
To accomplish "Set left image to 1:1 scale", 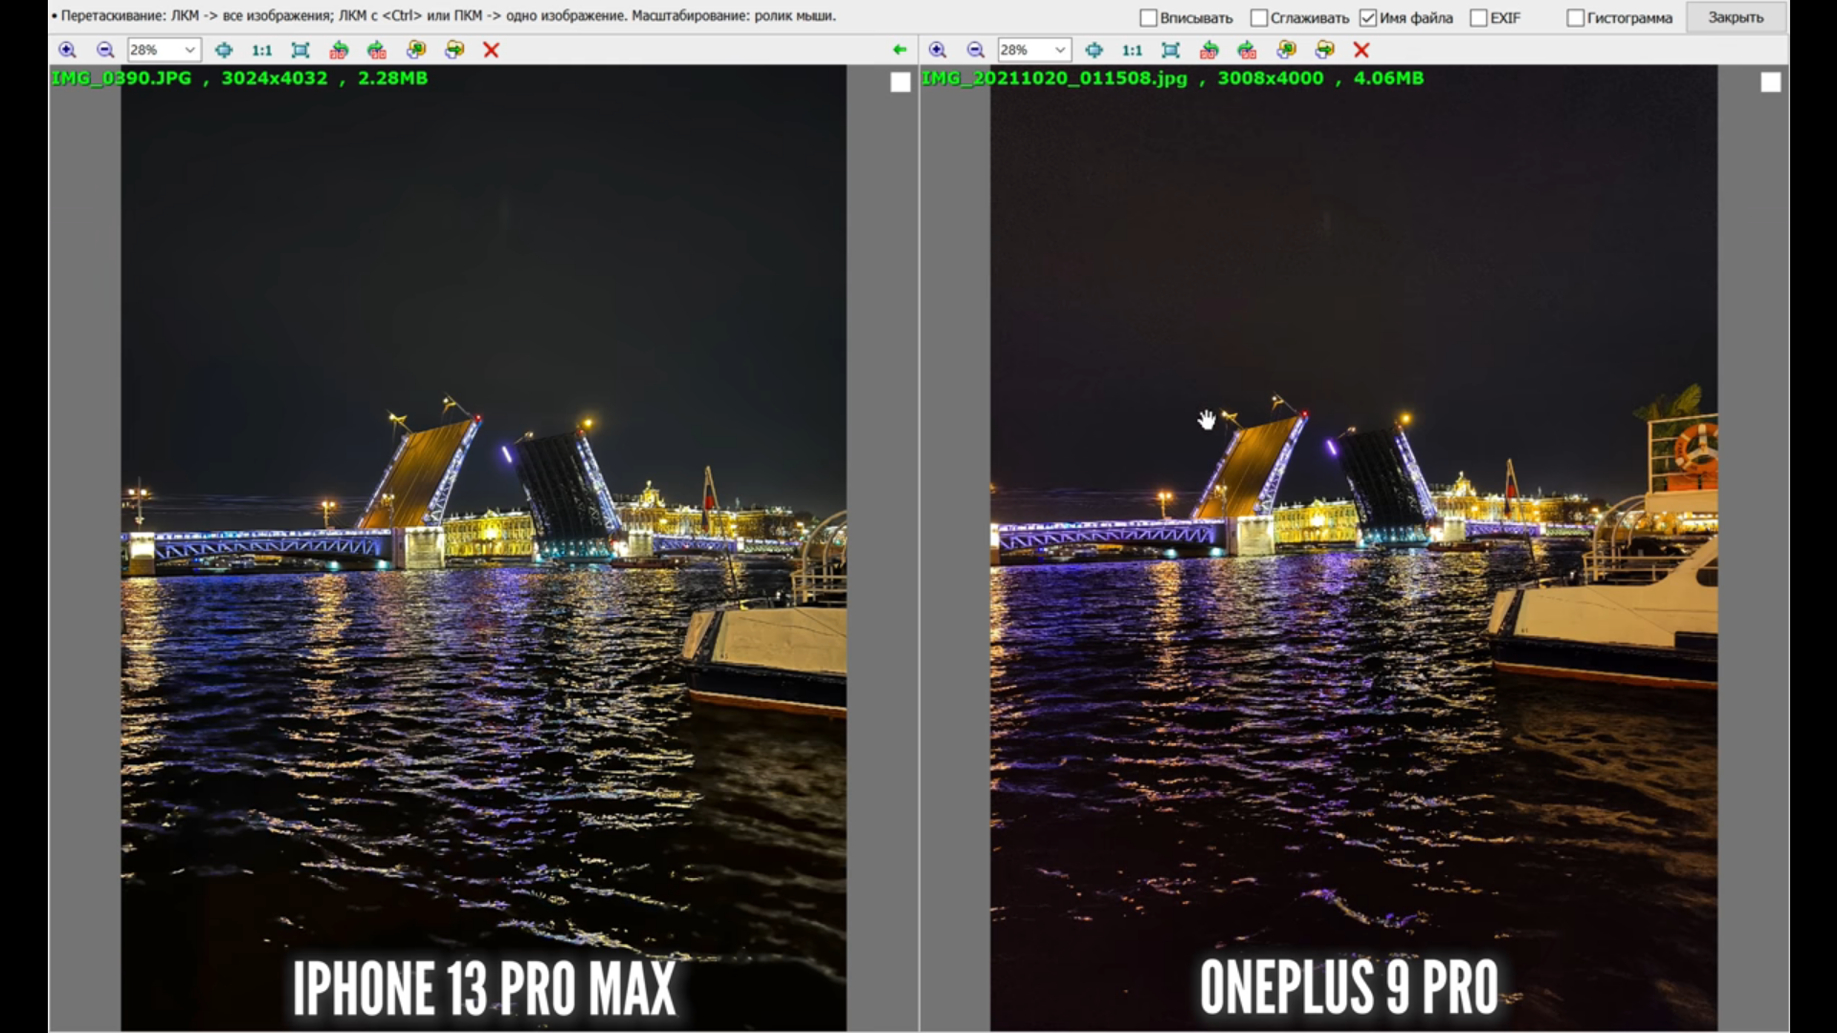I will [x=261, y=50].
